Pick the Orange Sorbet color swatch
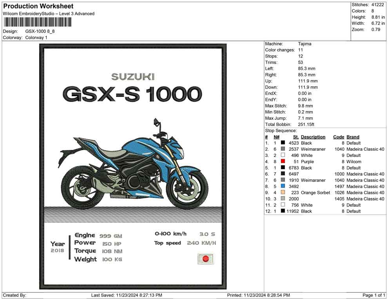The height and width of the screenshot is (299, 388). click(x=283, y=193)
